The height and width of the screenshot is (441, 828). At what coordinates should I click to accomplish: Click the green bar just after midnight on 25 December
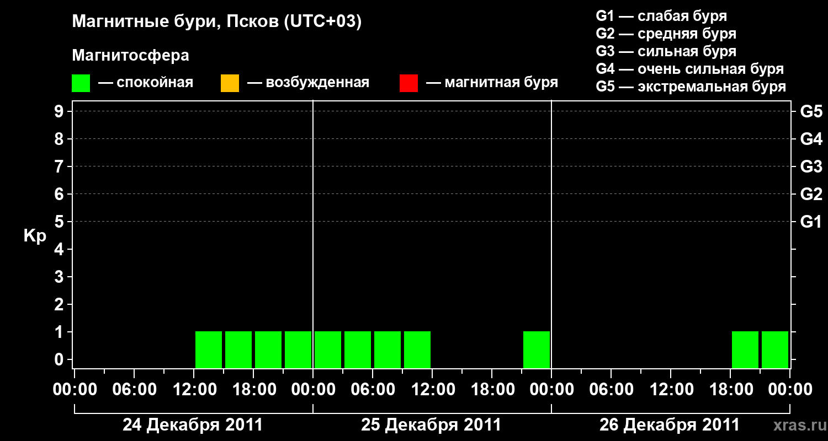point(328,349)
